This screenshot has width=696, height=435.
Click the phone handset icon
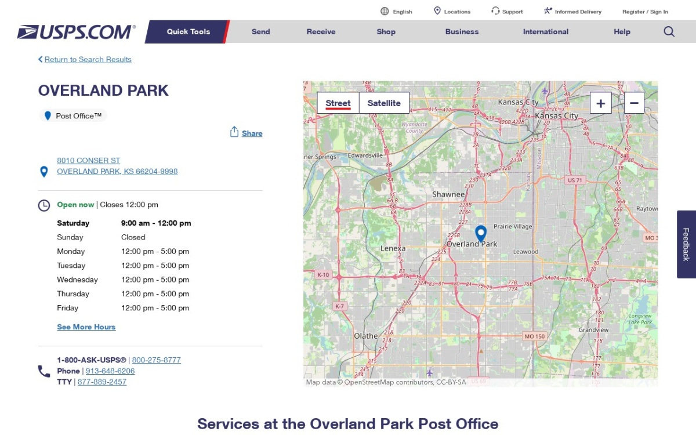click(x=44, y=371)
